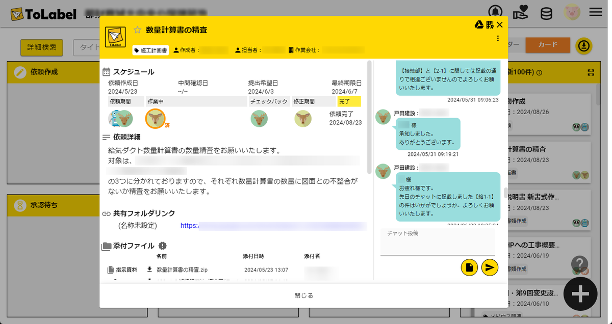Star the 数量計算書の精査 task as favorite

(137, 30)
